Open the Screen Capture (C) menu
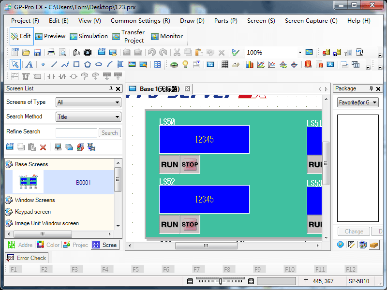This screenshot has height=290, width=387. 311,21
